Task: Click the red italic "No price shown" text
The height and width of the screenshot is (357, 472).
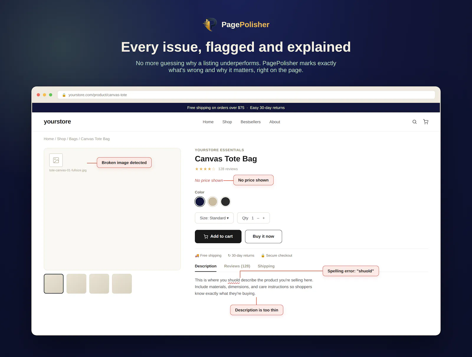Action: coord(209,181)
